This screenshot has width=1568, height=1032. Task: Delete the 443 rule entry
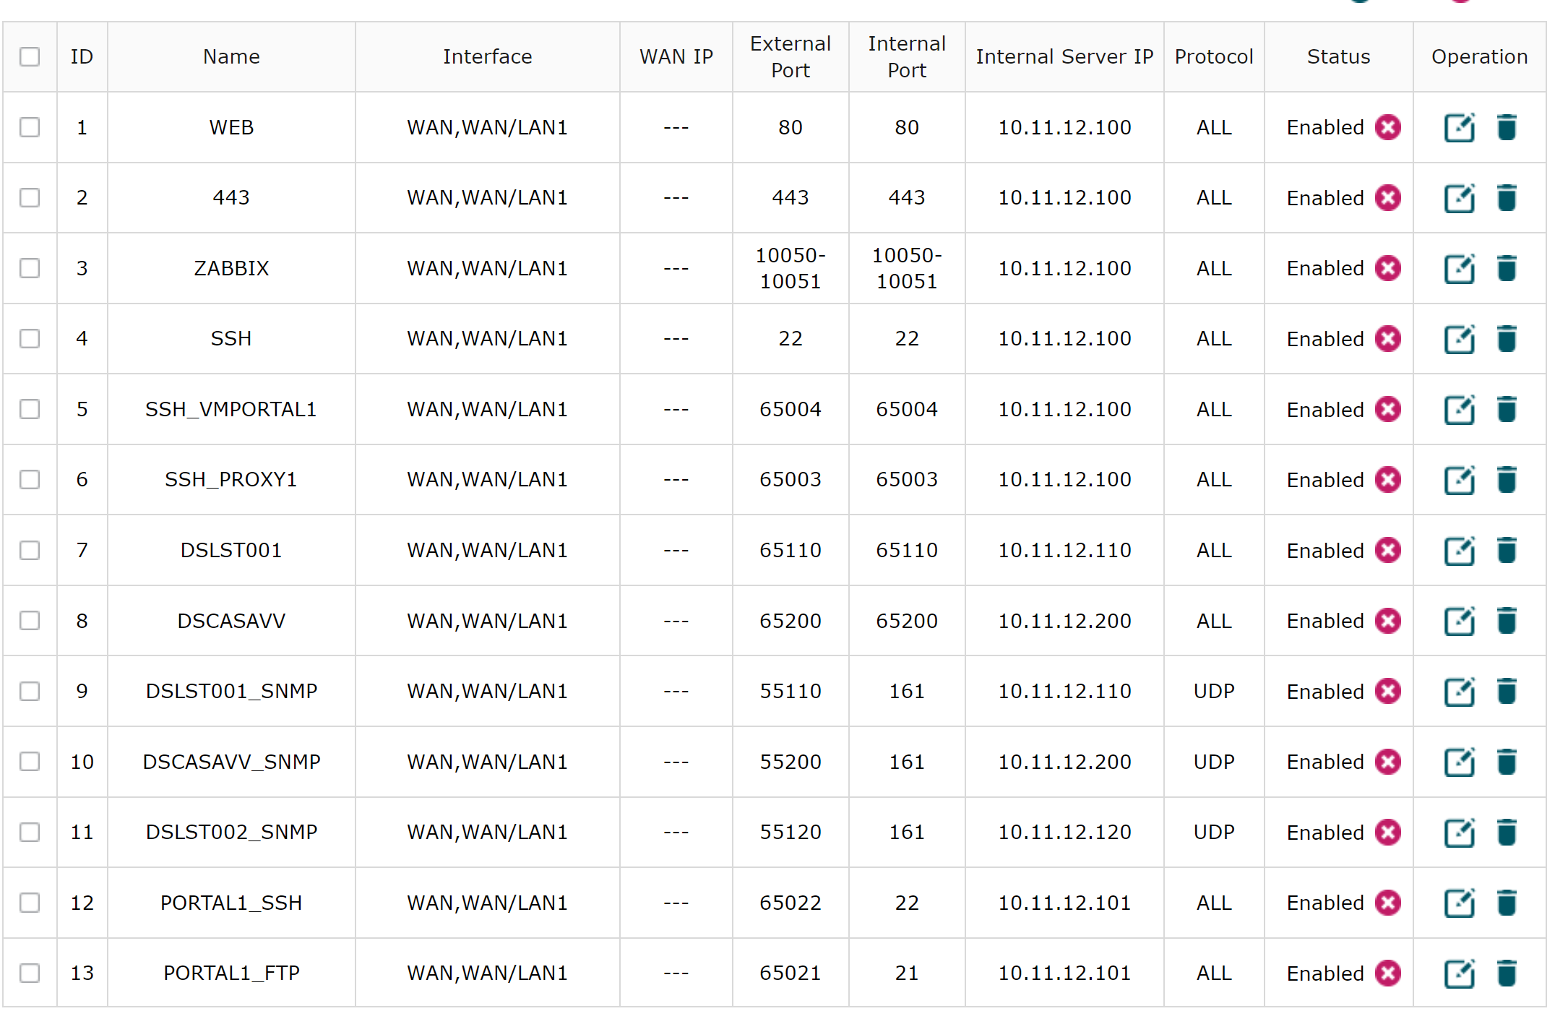(1506, 198)
